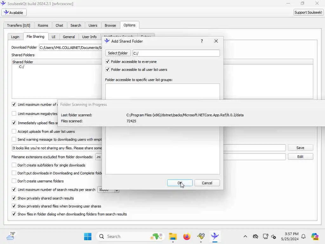Enable Accept uploads from all user list users

(x=14, y=131)
